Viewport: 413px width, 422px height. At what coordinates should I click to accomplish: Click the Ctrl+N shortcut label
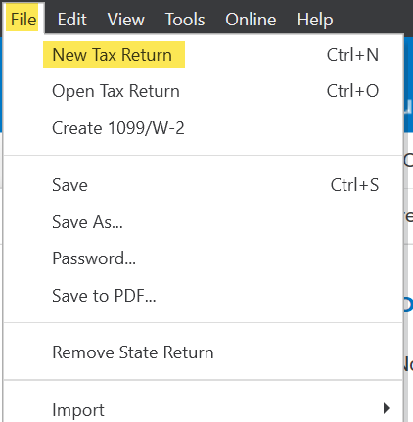352,55
